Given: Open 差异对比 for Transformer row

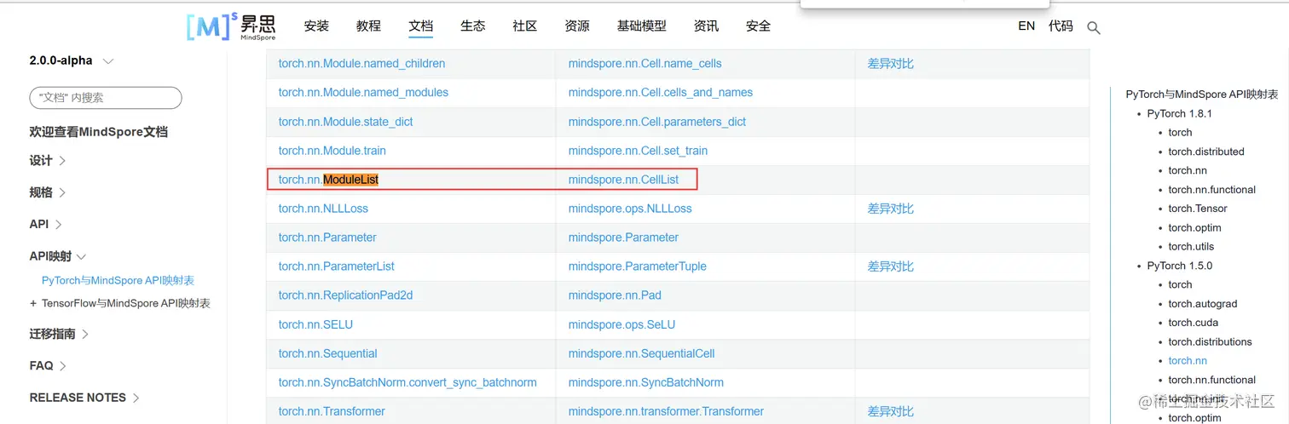Looking at the screenshot, I should 890,411.
